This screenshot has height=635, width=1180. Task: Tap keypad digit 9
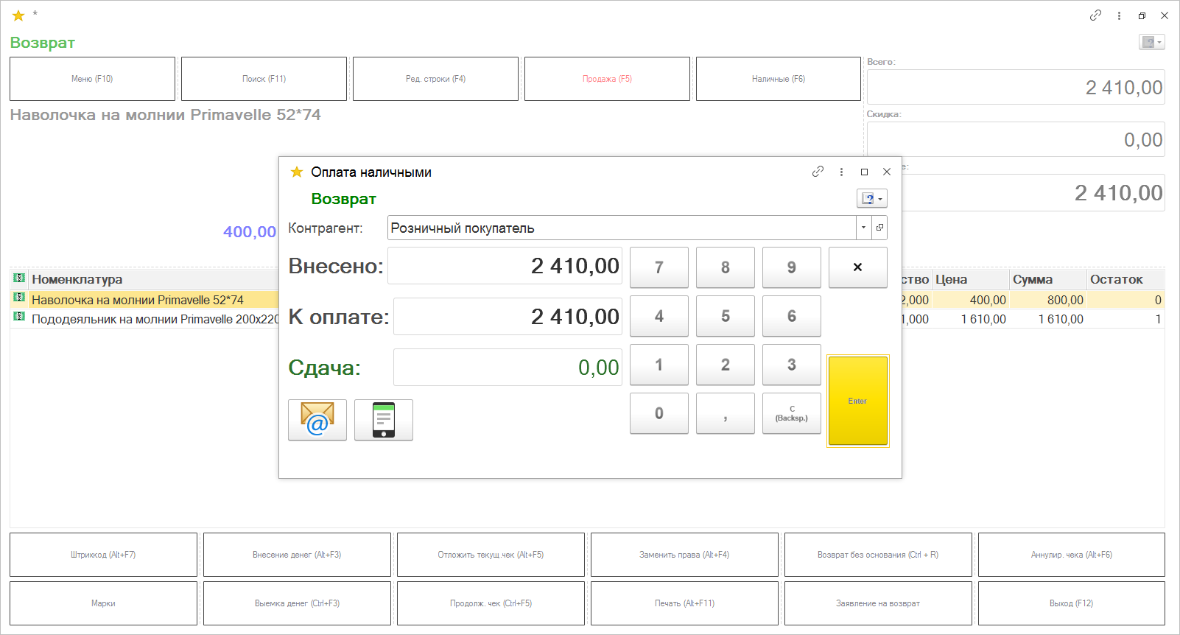click(x=792, y=267)
